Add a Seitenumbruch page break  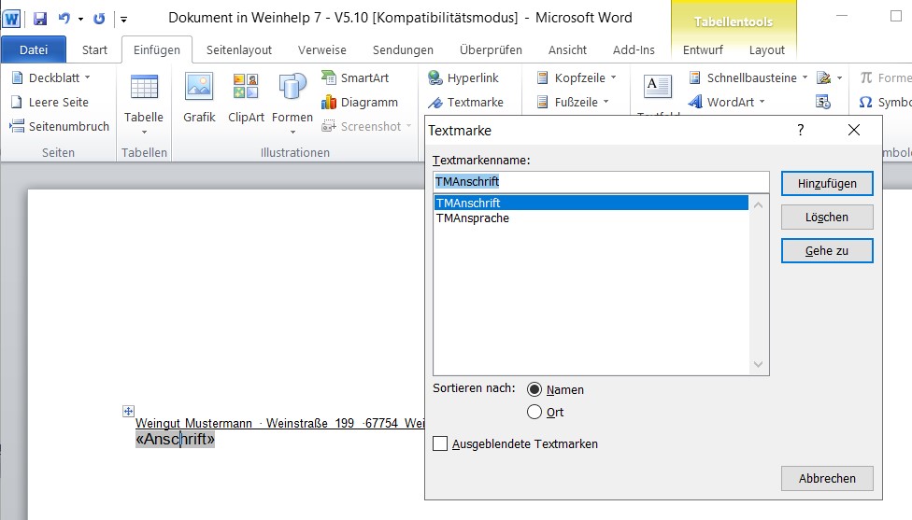point(60,126)
